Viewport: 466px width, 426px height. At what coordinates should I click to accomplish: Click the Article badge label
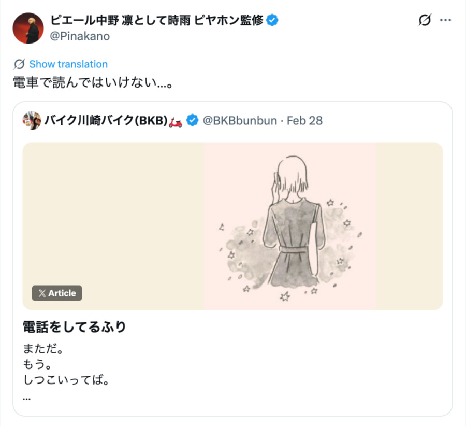(x=61, y=293)
